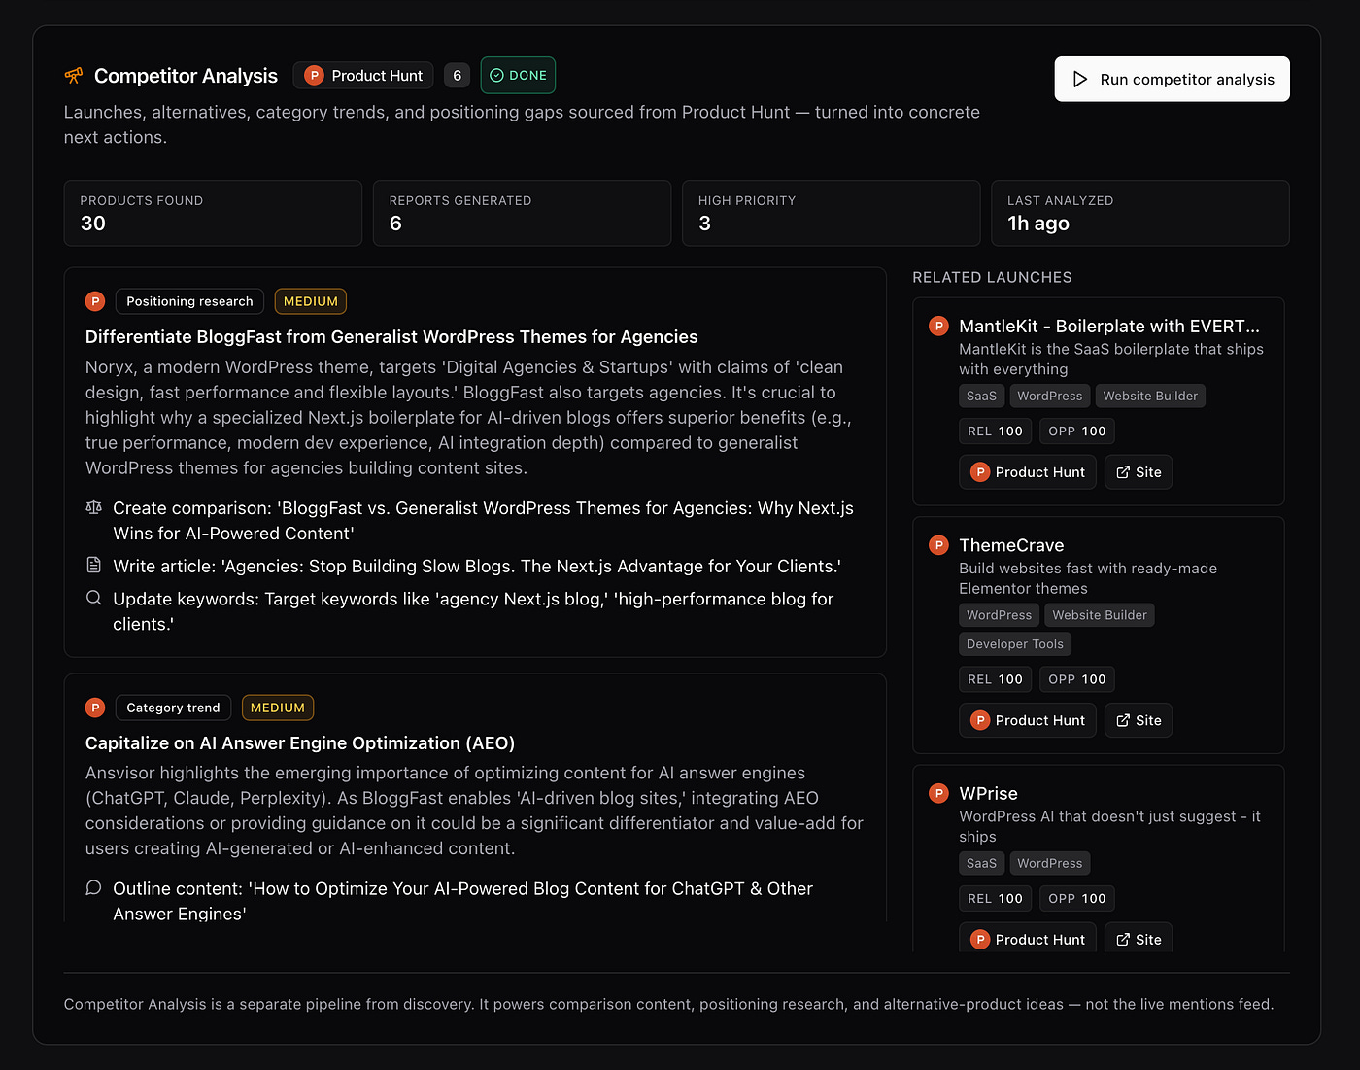The width and height of the screenshot is (1360, 1070).
Task: Click Product Hunt icon beside WPrise title
Action: pyautogui.click(x=938, y=793)
